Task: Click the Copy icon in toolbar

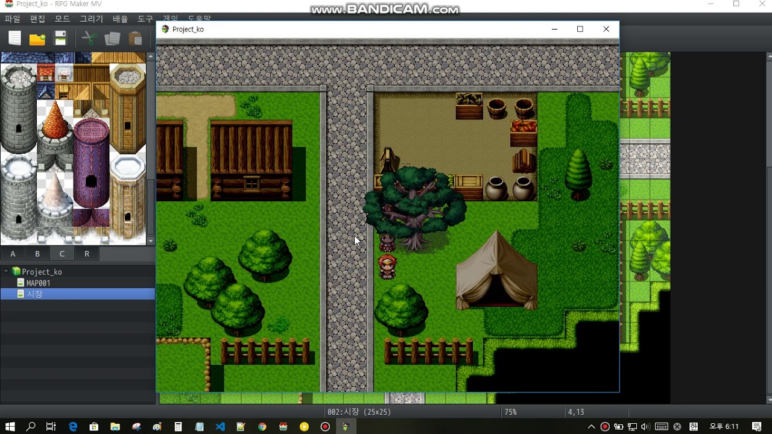Action: pos(112,39)
